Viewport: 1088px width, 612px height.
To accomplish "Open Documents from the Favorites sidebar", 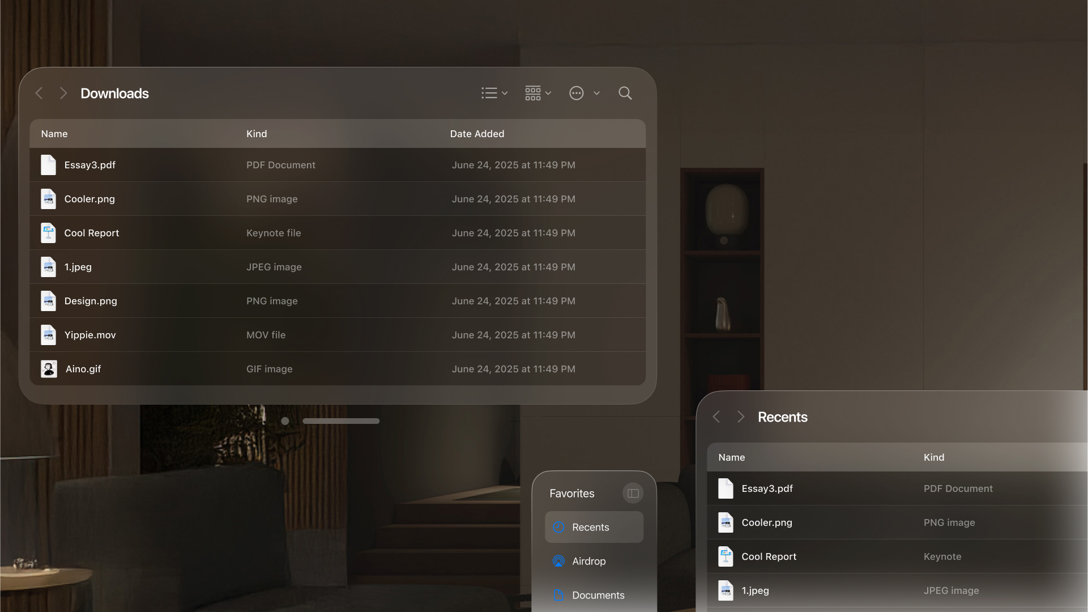I will pos(598,596).
